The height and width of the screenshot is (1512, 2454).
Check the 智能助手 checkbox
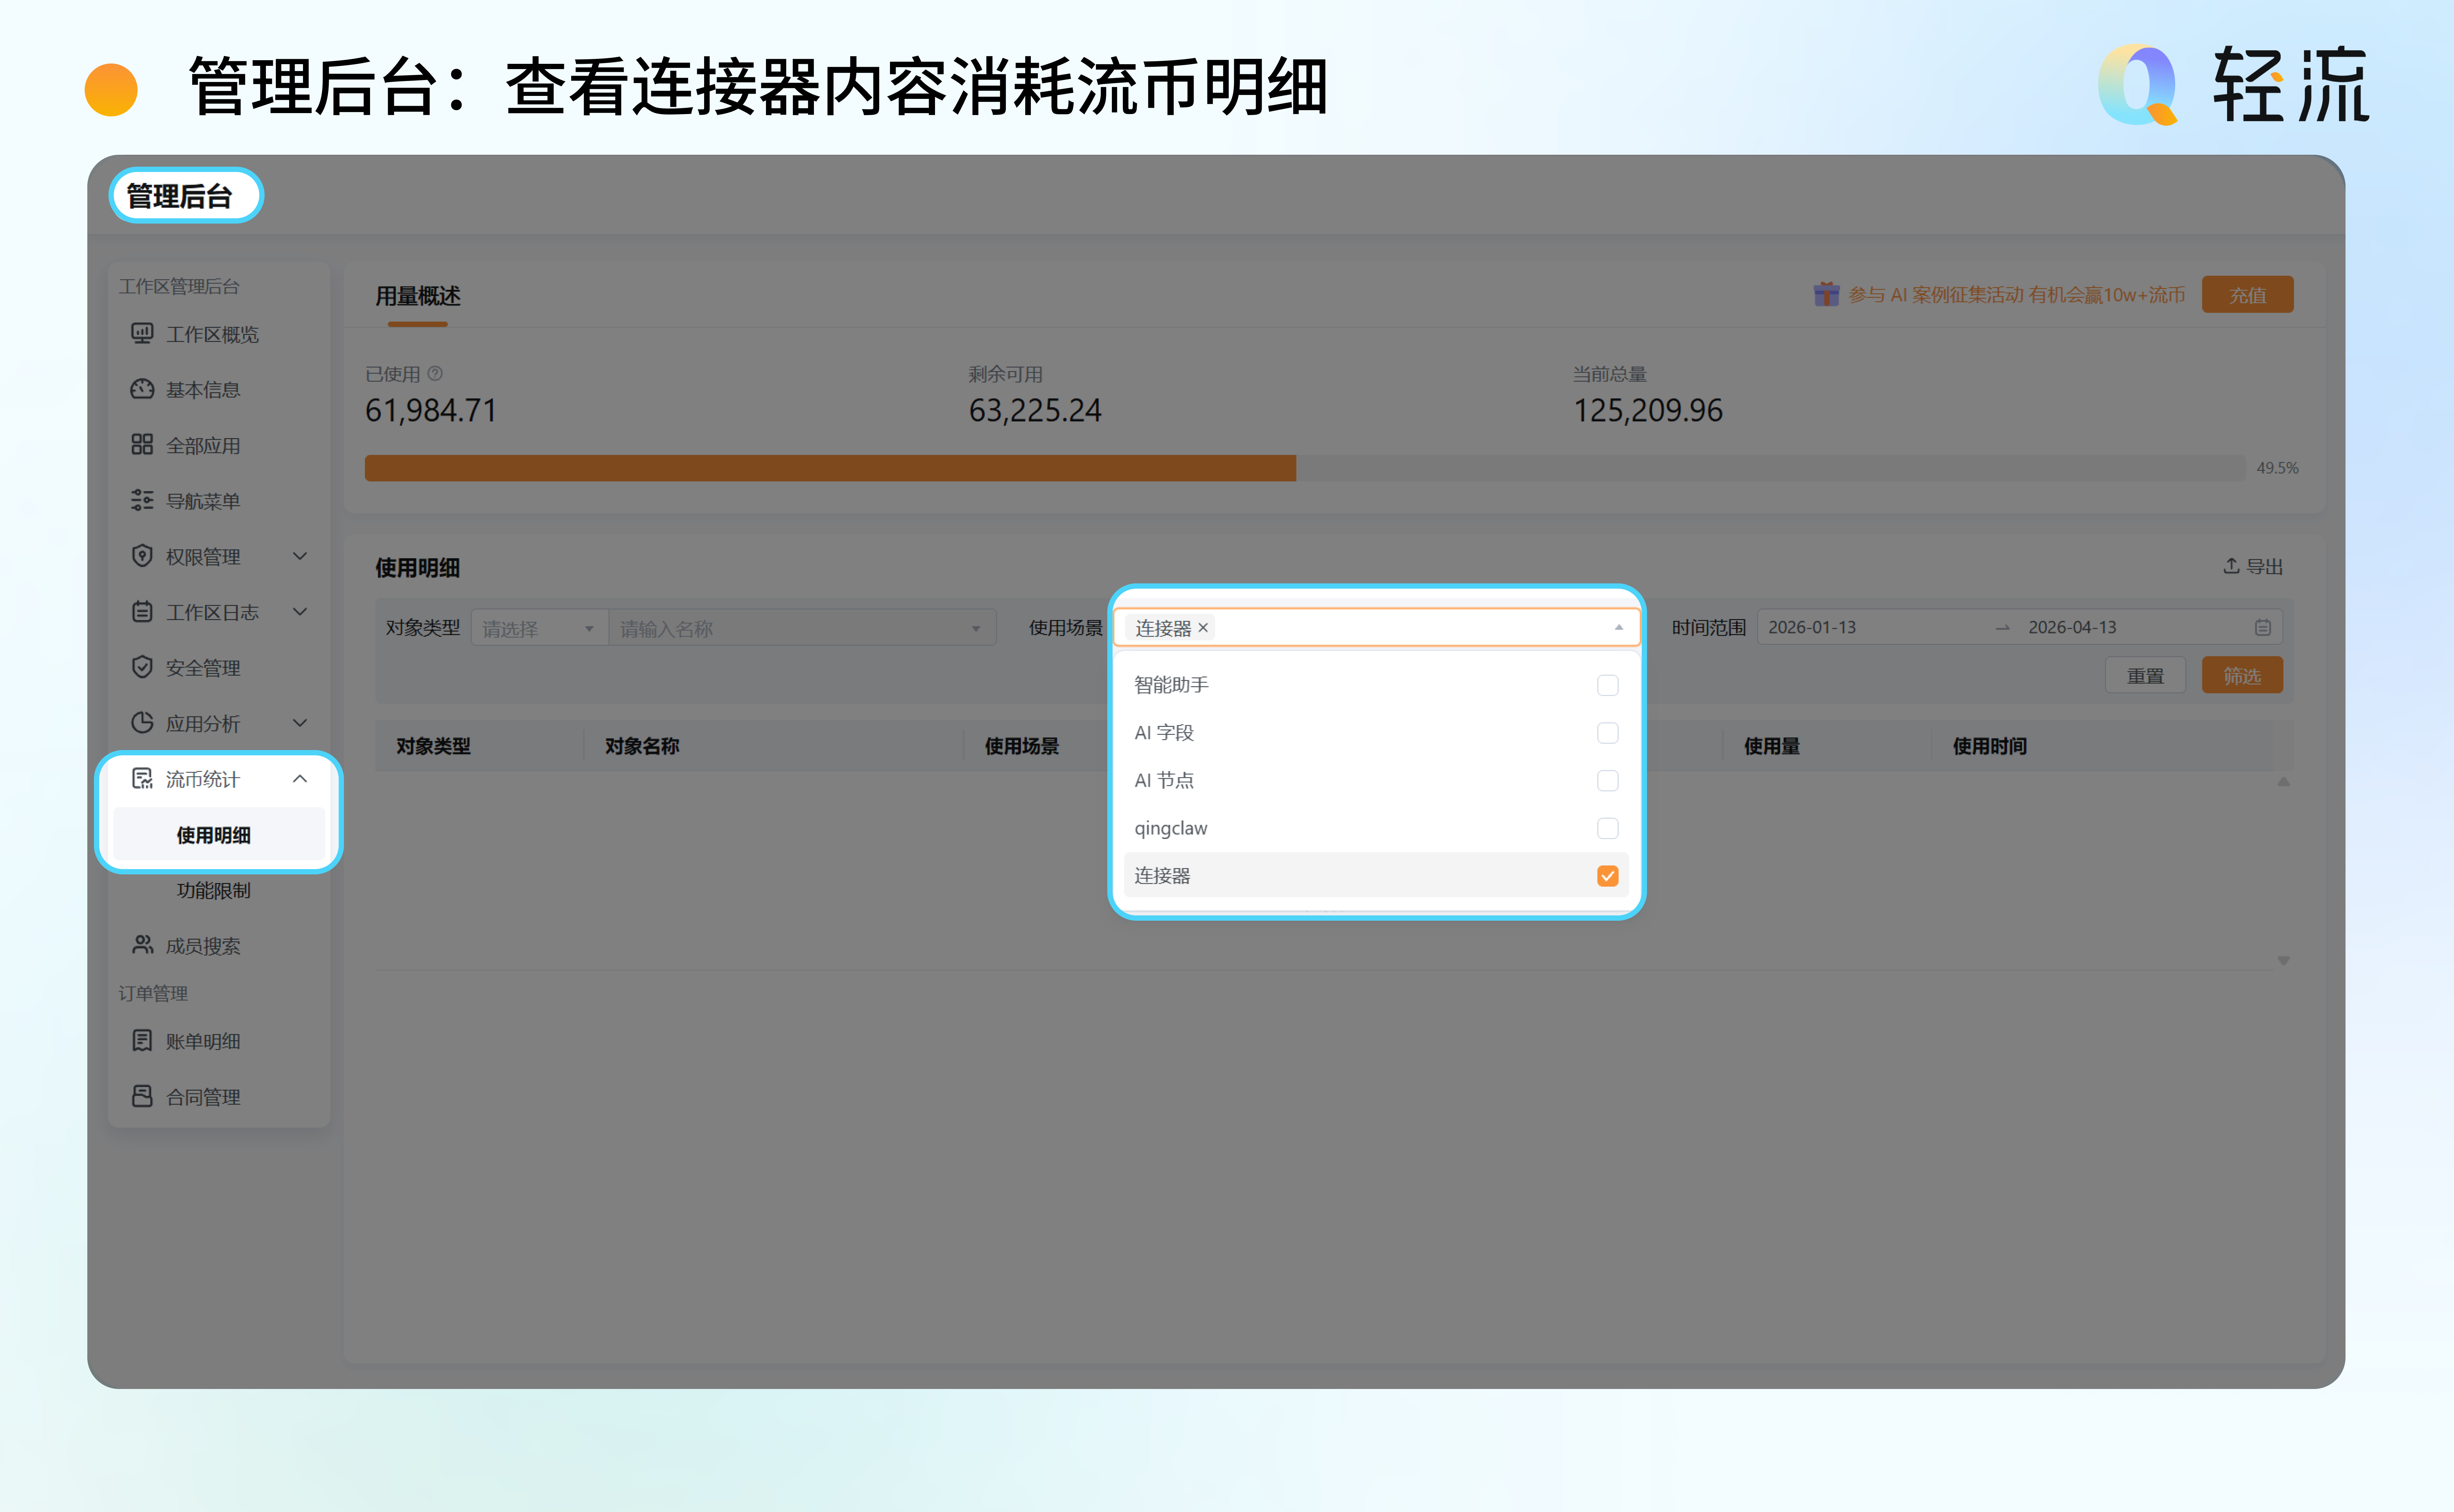(1607, 685)
